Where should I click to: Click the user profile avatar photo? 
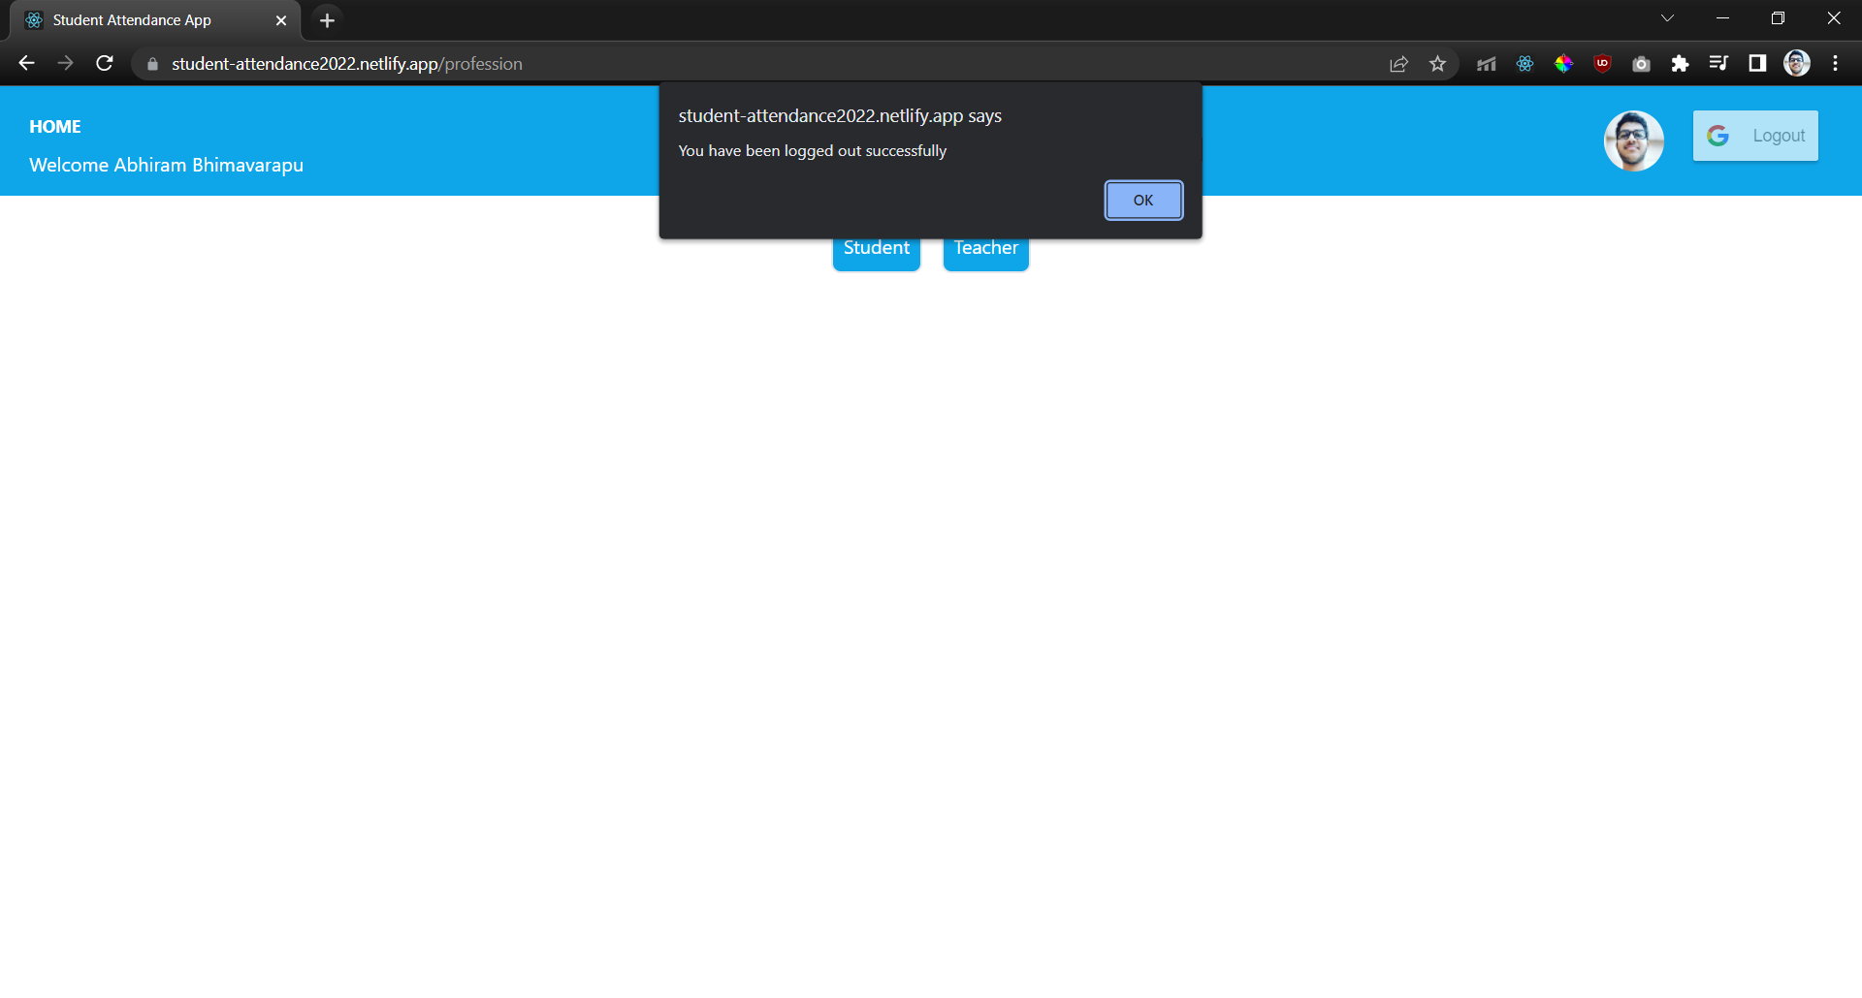[x=1633, y=140]
